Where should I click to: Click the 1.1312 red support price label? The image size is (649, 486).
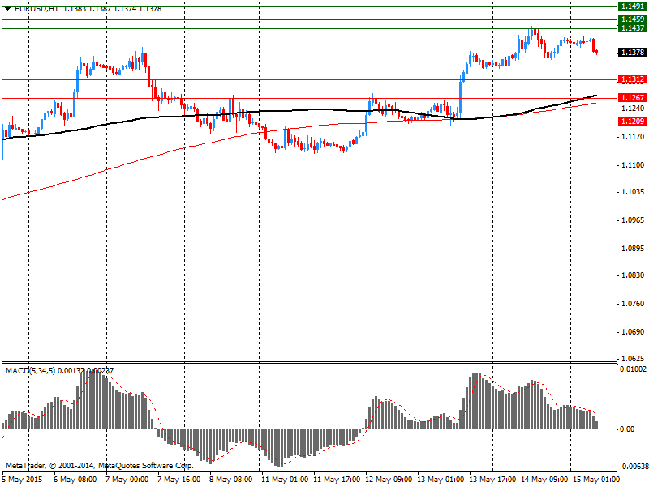point(633,79)
